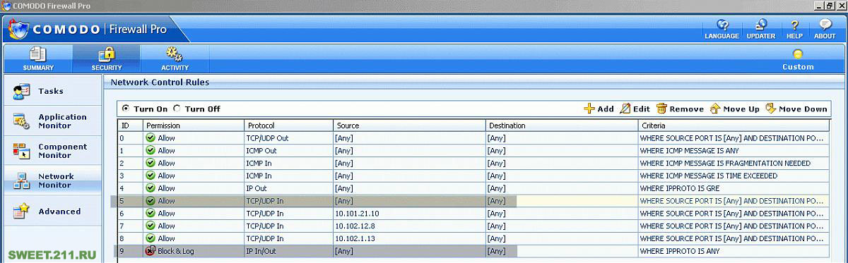The height and width of the screenshot is (263, 848).
Task: Select the Turn On radio button
Action: pyautogui.click(x=126, y=109)
